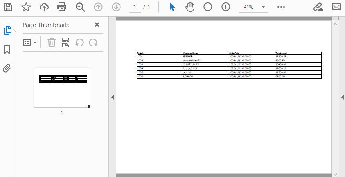Click the order id 1006 cell
The image size is (345, 177).
[x=160, y=77]
